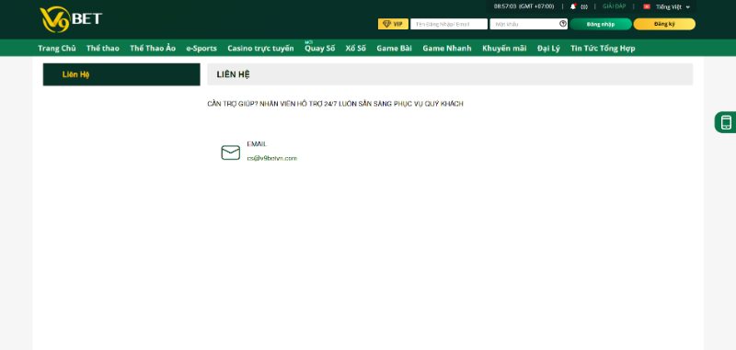Select the e-Sports menu item
Viewport: 736px width, 350px height.
pyautogui.click(x=201, y=49)
